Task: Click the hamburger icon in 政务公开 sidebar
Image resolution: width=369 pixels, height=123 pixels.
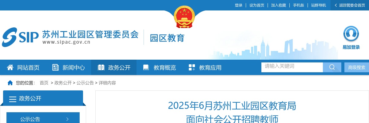Action: pos(13,99)
